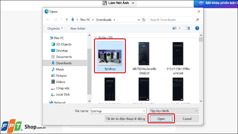Click the sidebar scroll up arrow

[x=90, y=35]
